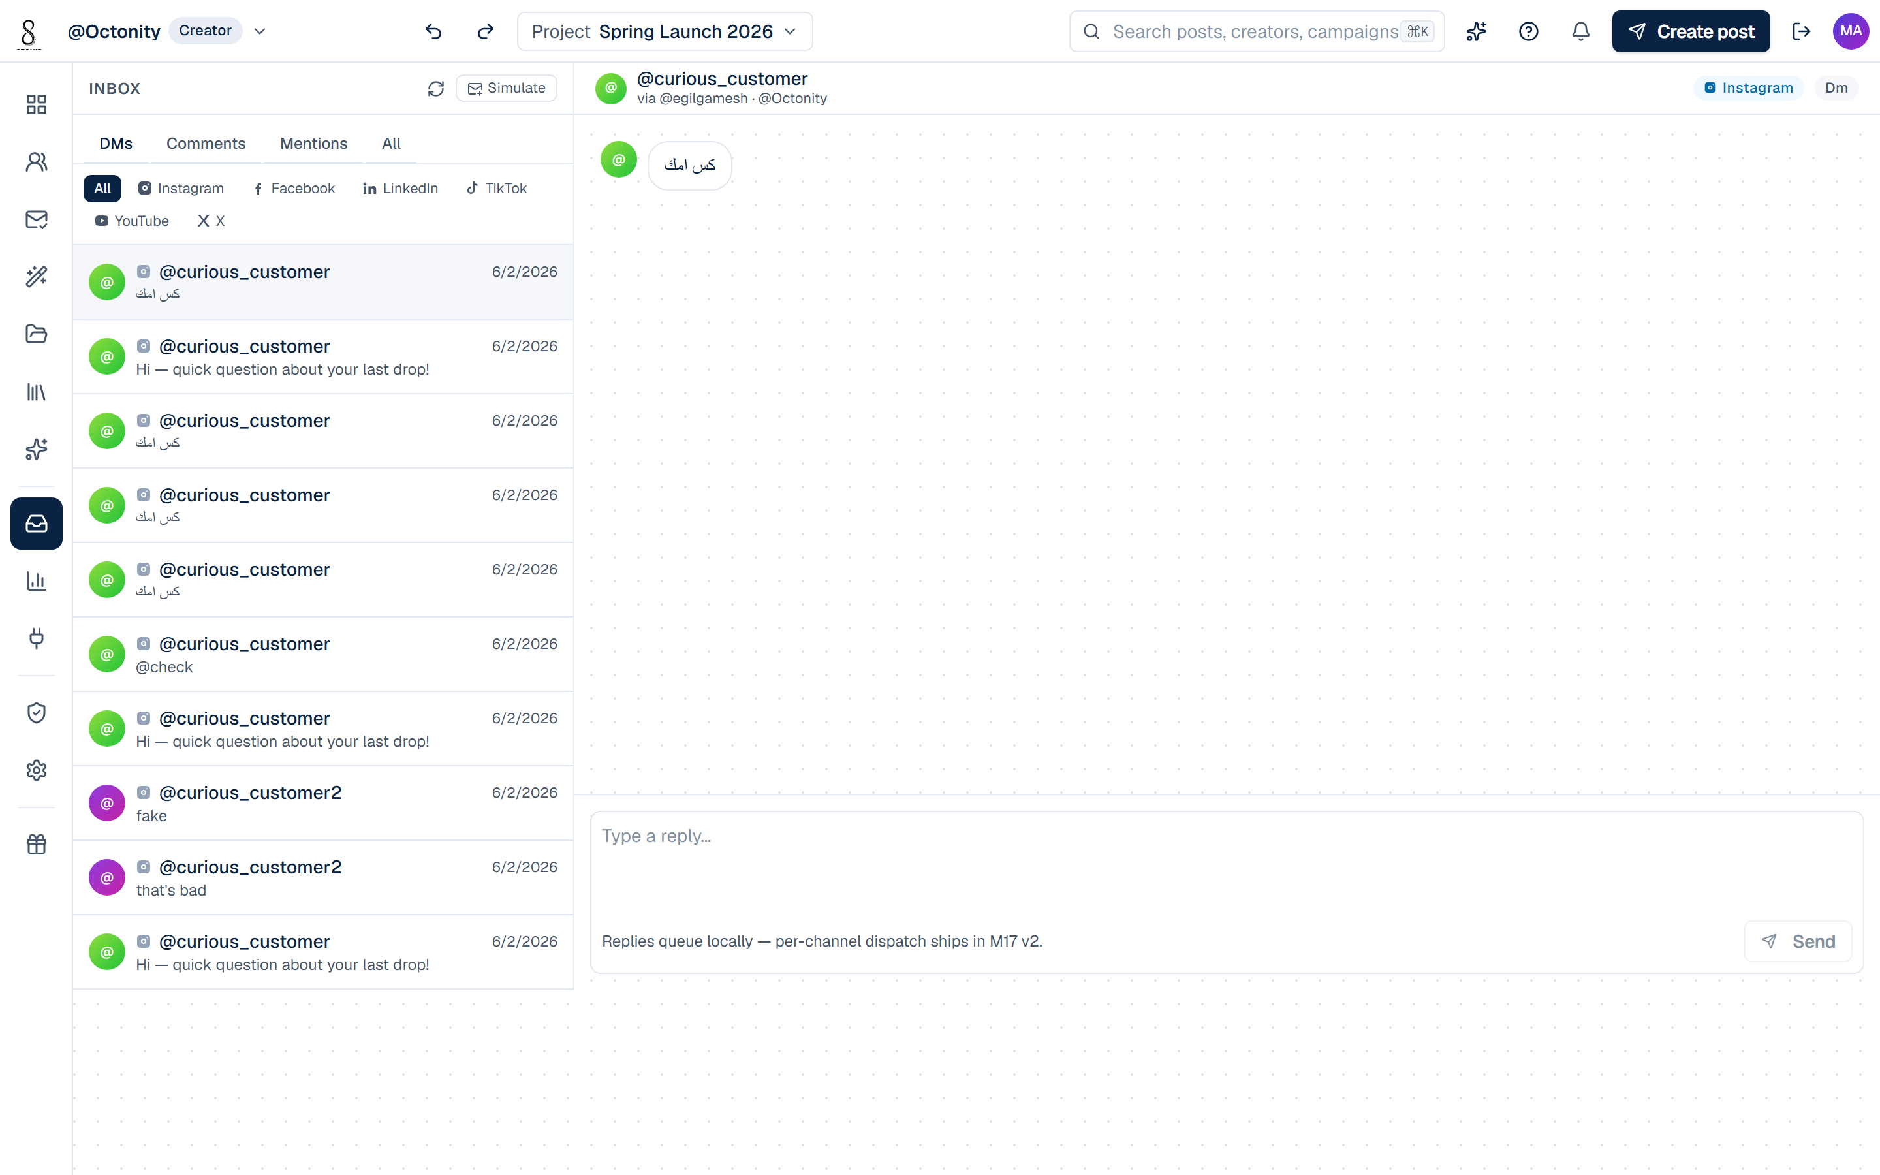Open the settings gear icon in the sidebar
This screenshot has width=1880, height=1175.
click(x=37, y=770)
